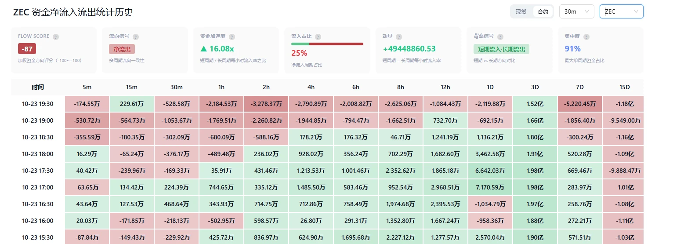This screenshot has width=684, height=244.
Task: Click the 16.29万 cell
Action: click(87, 154)
